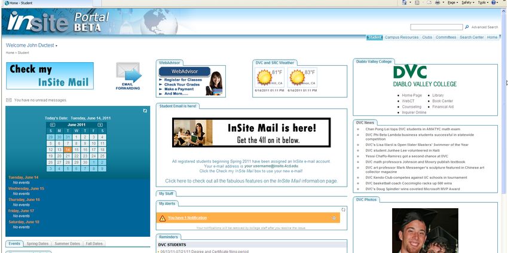Click the warning triangle in notification bar
The image size is (508, 253).
point(163,218)
